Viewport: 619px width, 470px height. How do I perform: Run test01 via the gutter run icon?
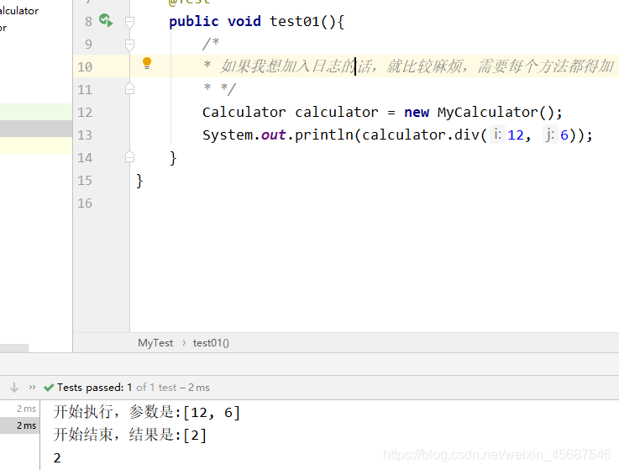(x=106, y=20)
